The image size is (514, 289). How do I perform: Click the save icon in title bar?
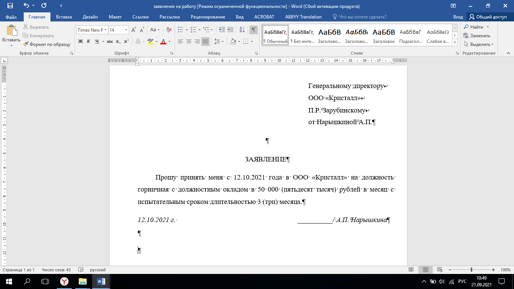coord(10,6)
